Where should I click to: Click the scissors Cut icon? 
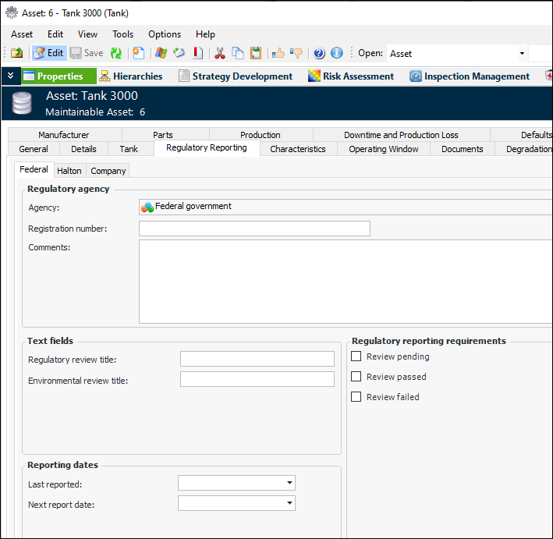tap(220, 53)
